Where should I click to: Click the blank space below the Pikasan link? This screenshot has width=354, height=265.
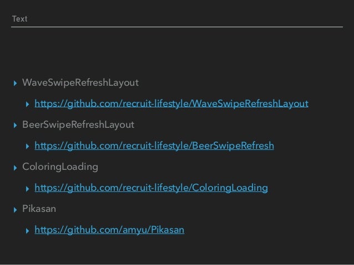(x=177, y=250)
